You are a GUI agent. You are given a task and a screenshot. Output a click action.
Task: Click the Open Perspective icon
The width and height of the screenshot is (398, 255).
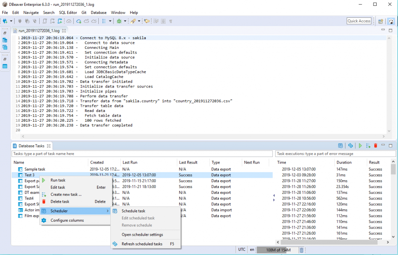click(x=381, y=21)
